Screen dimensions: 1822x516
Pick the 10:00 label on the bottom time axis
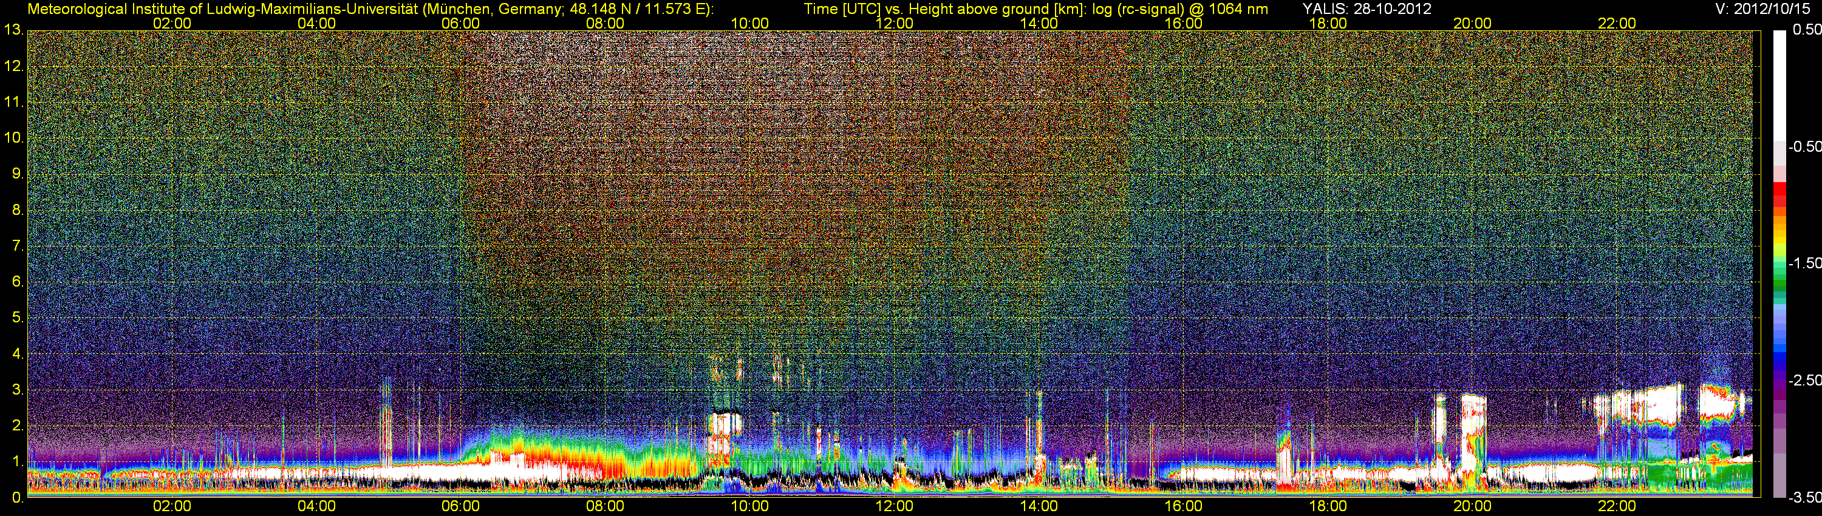coord(749,506)
